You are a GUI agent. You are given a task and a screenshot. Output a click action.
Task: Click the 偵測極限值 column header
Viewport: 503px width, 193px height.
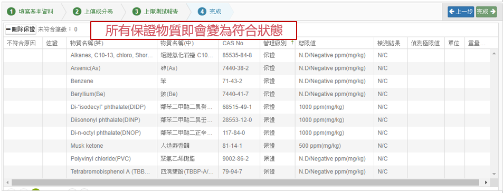pyautogui.click(x=426, y=44)
